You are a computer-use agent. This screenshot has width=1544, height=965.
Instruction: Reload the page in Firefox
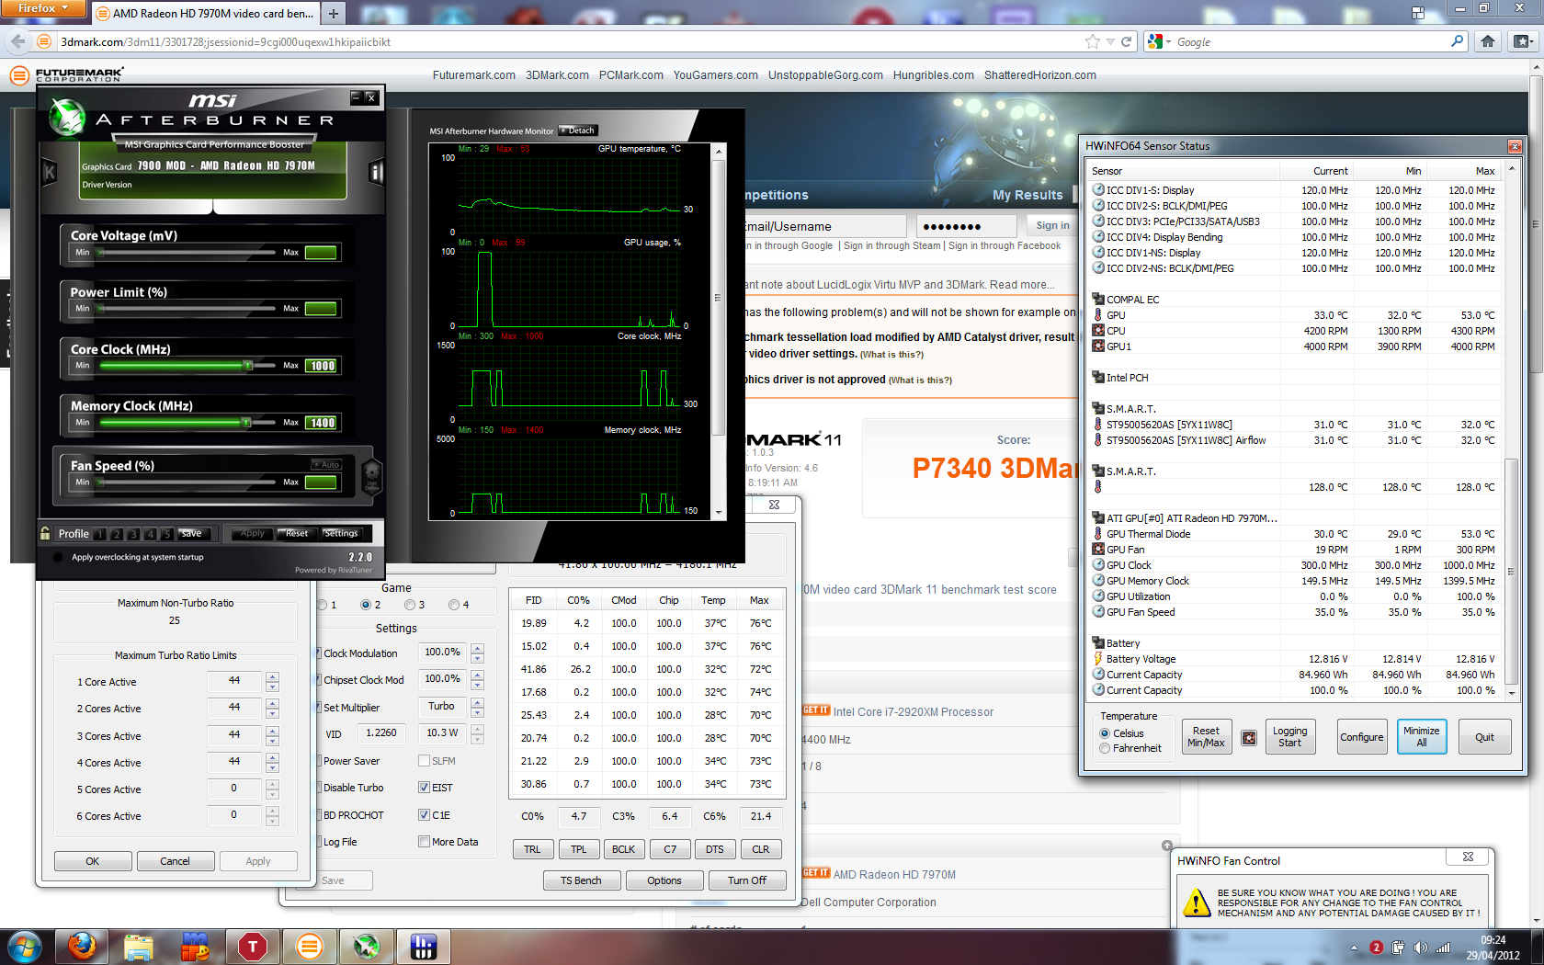tap(1126, 41)
